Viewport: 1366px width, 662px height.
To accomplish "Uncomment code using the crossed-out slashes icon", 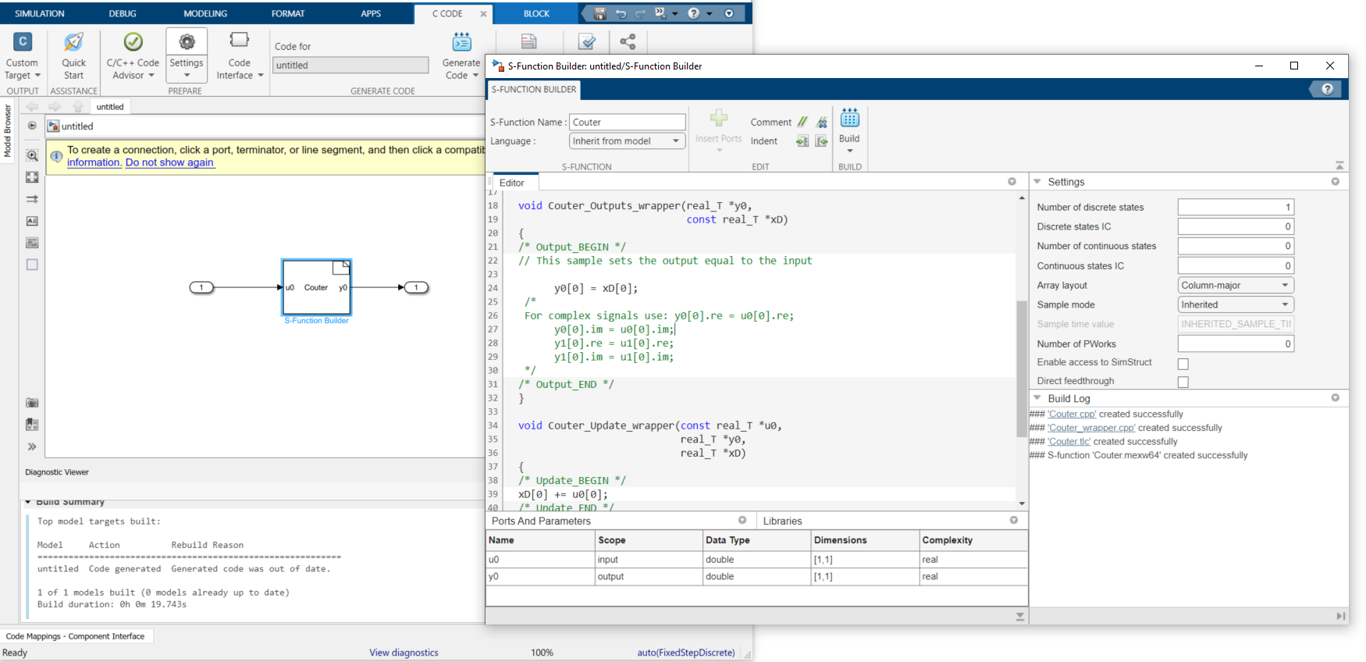I will click(x=821, y=122).
